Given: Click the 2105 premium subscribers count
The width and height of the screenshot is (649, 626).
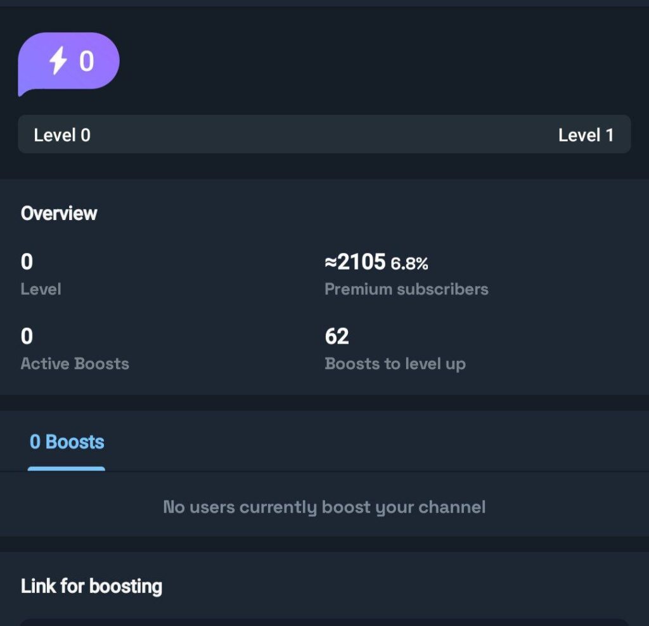Looking at the screenshot, I should [361, 261].
